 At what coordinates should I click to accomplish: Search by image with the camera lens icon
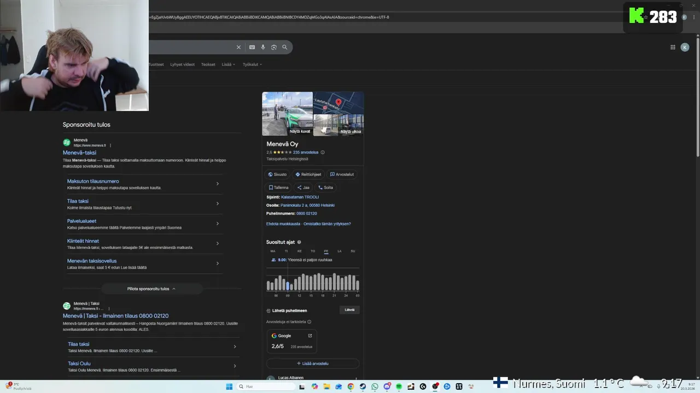click(x=274, y=47)
